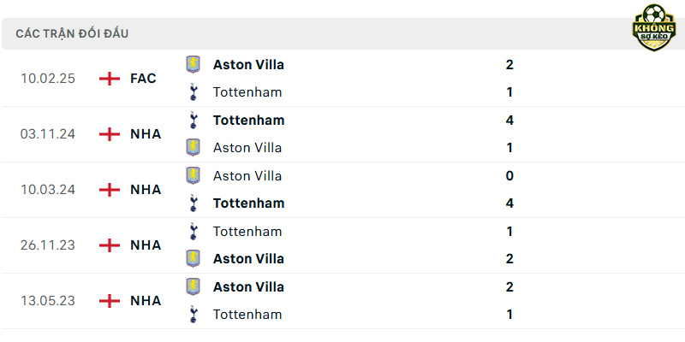Click Aston Villa crest in 10.02.25 match
The width and height of the screenshot is (685, 342).
[x=193, y=65]
